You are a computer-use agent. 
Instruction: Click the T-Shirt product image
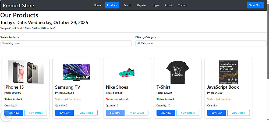(x=178, y=72)
